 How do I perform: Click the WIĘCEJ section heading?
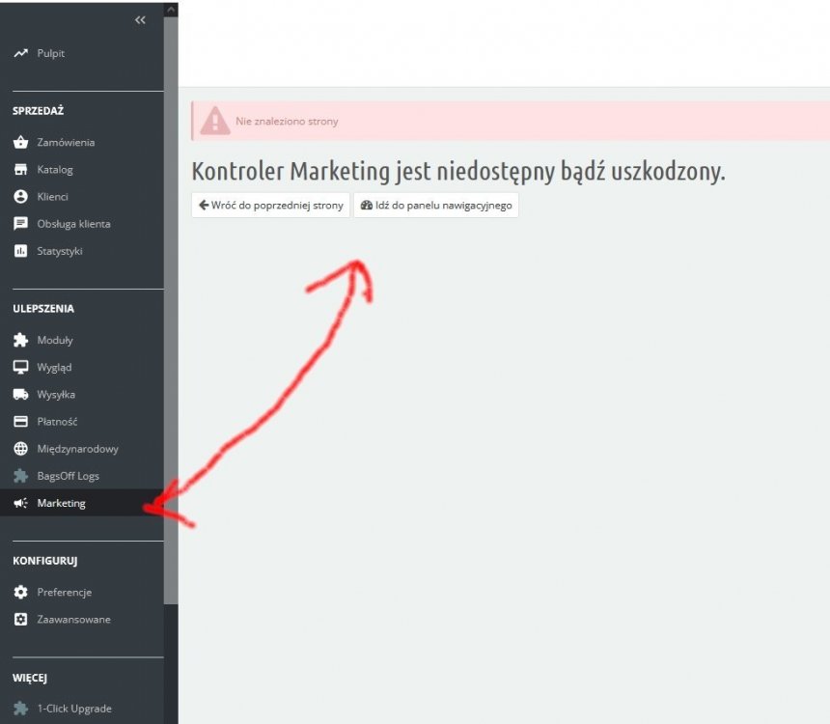click(30, 678)
